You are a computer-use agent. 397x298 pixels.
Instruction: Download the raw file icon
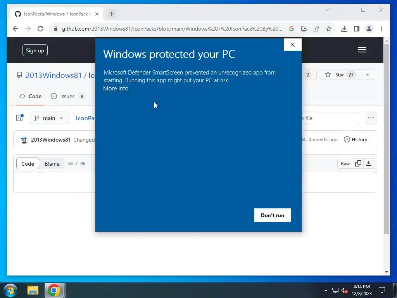coord(369,163)
